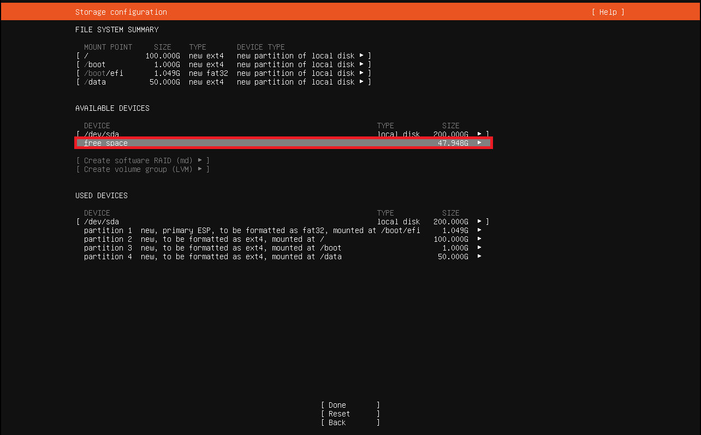This screenshot has height=435, width=701.
Task: Select the / mount point row
Action: 224,56
